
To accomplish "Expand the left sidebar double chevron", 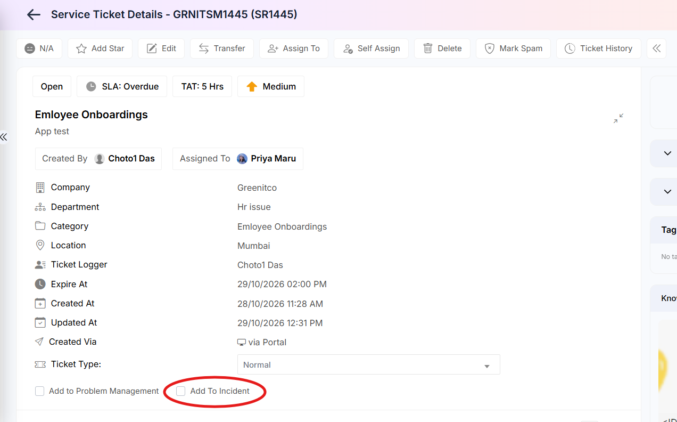I will click(x=4, y=137).
